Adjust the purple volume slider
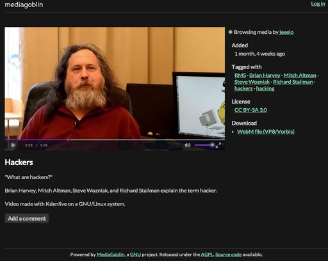Image resolution: width=328 pixels, height=261 pixels. tap(204, 145)
